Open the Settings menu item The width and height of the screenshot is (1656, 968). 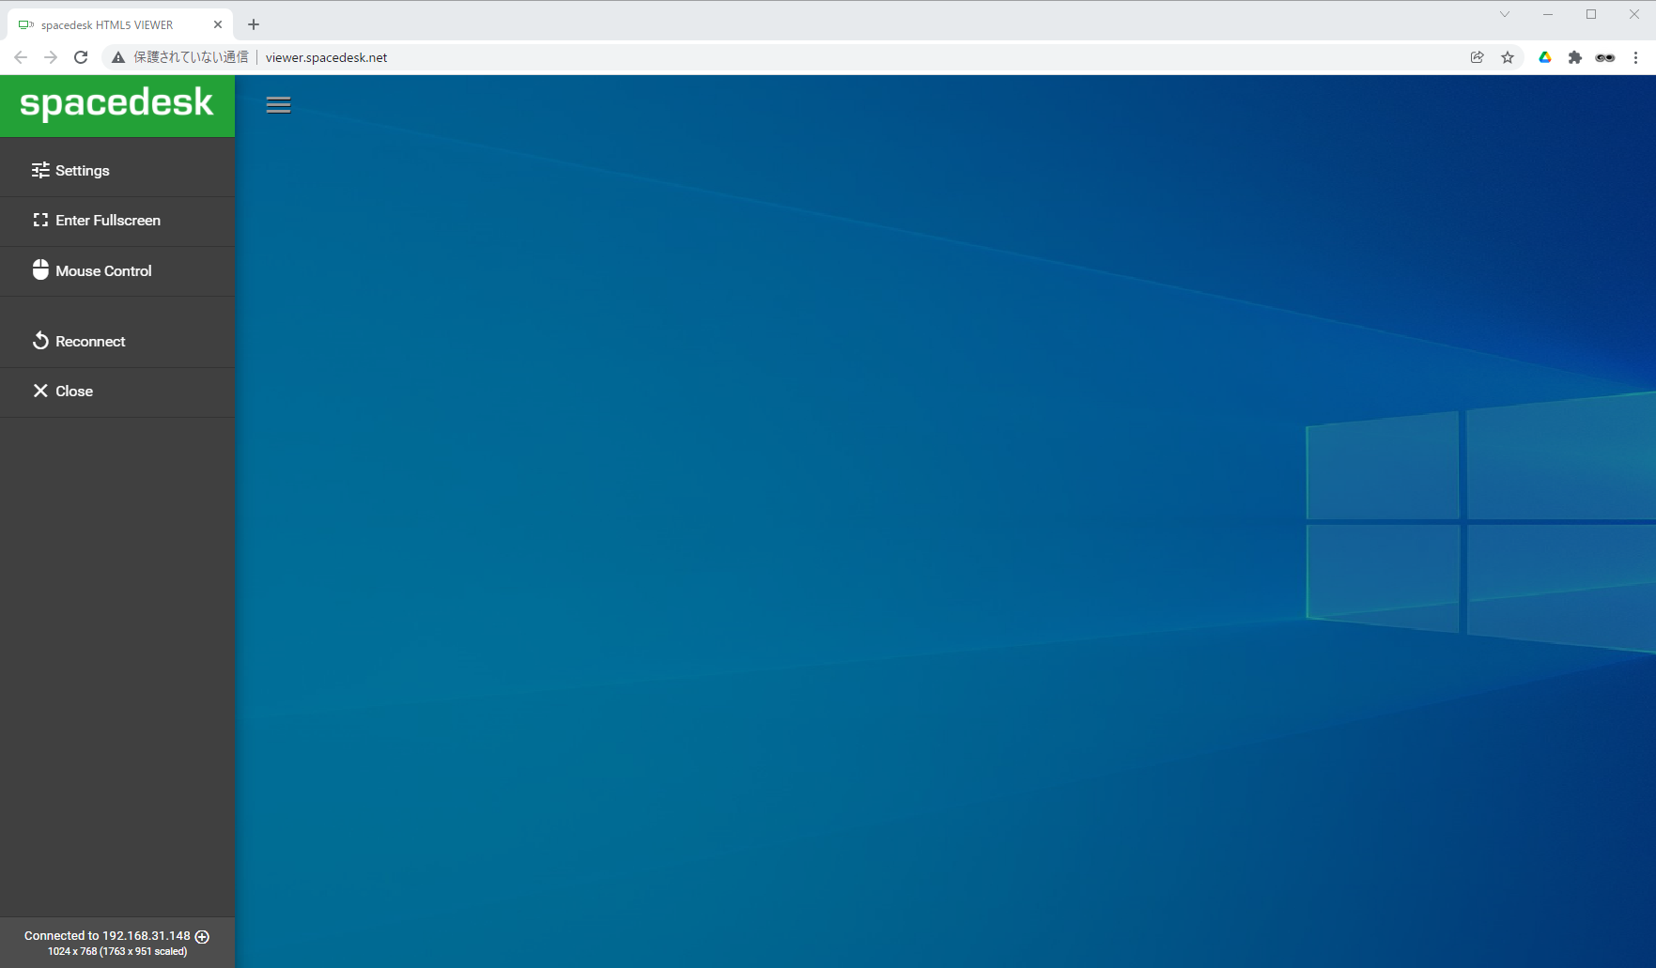coord(117,171)
